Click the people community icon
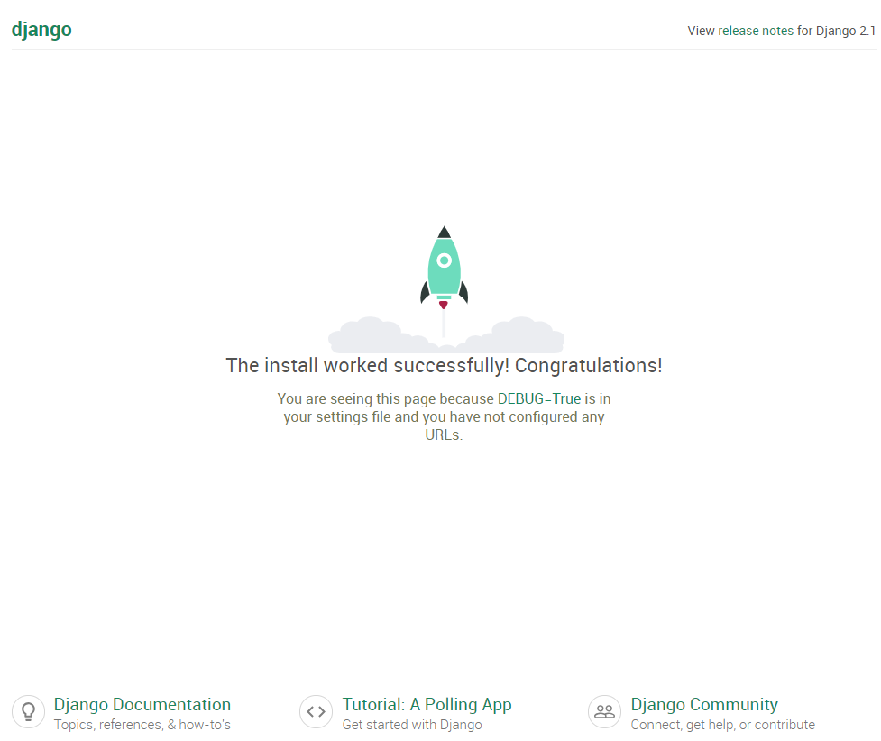The height and width of the screenshot is (741, 881). (604, 712)
